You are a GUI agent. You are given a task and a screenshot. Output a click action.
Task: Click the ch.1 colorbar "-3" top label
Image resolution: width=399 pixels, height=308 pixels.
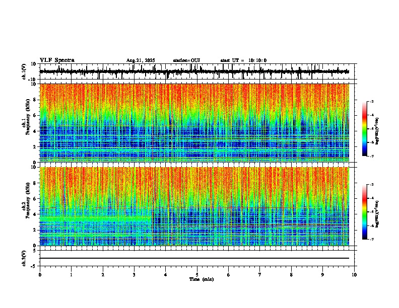coord(371,101)
